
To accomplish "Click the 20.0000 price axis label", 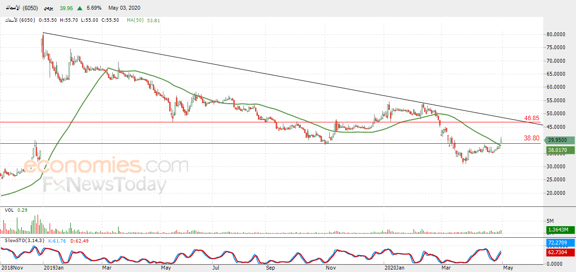I will 557,192.
